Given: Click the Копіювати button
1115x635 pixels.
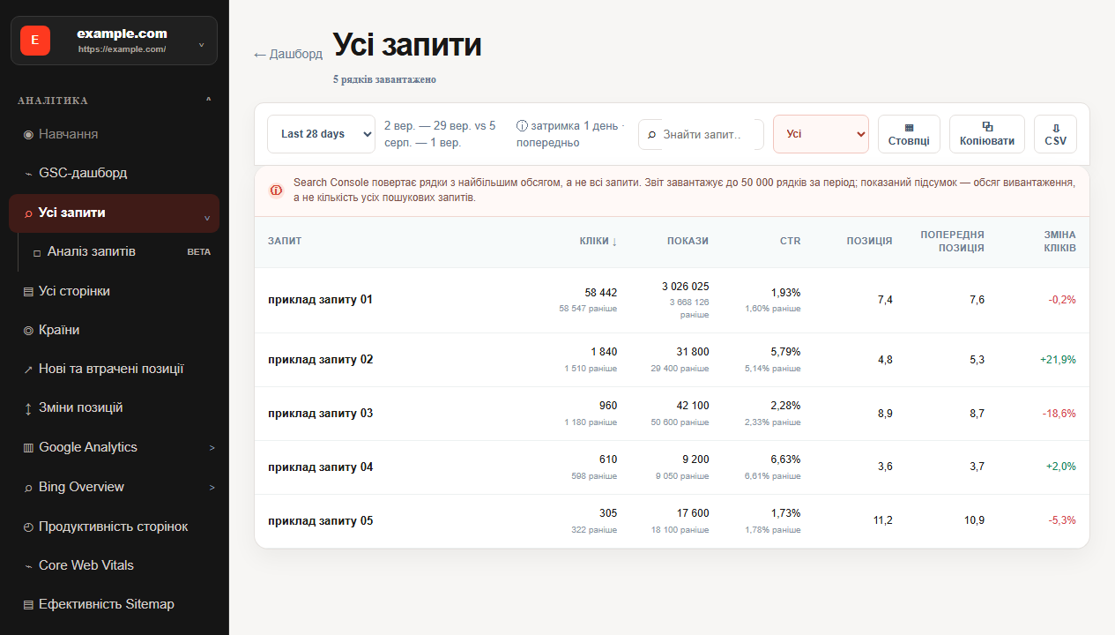Looking at the screenshot, I should tap(987, 134).
